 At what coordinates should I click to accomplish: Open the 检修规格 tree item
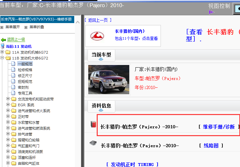[x=25, y=70]
